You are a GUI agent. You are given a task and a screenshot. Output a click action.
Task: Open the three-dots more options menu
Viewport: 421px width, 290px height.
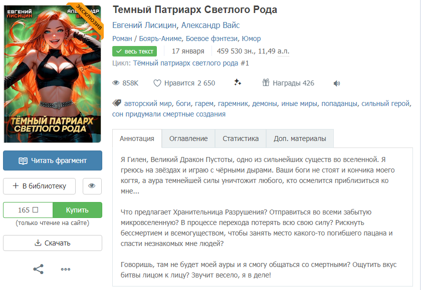click(x=66, y=269)
